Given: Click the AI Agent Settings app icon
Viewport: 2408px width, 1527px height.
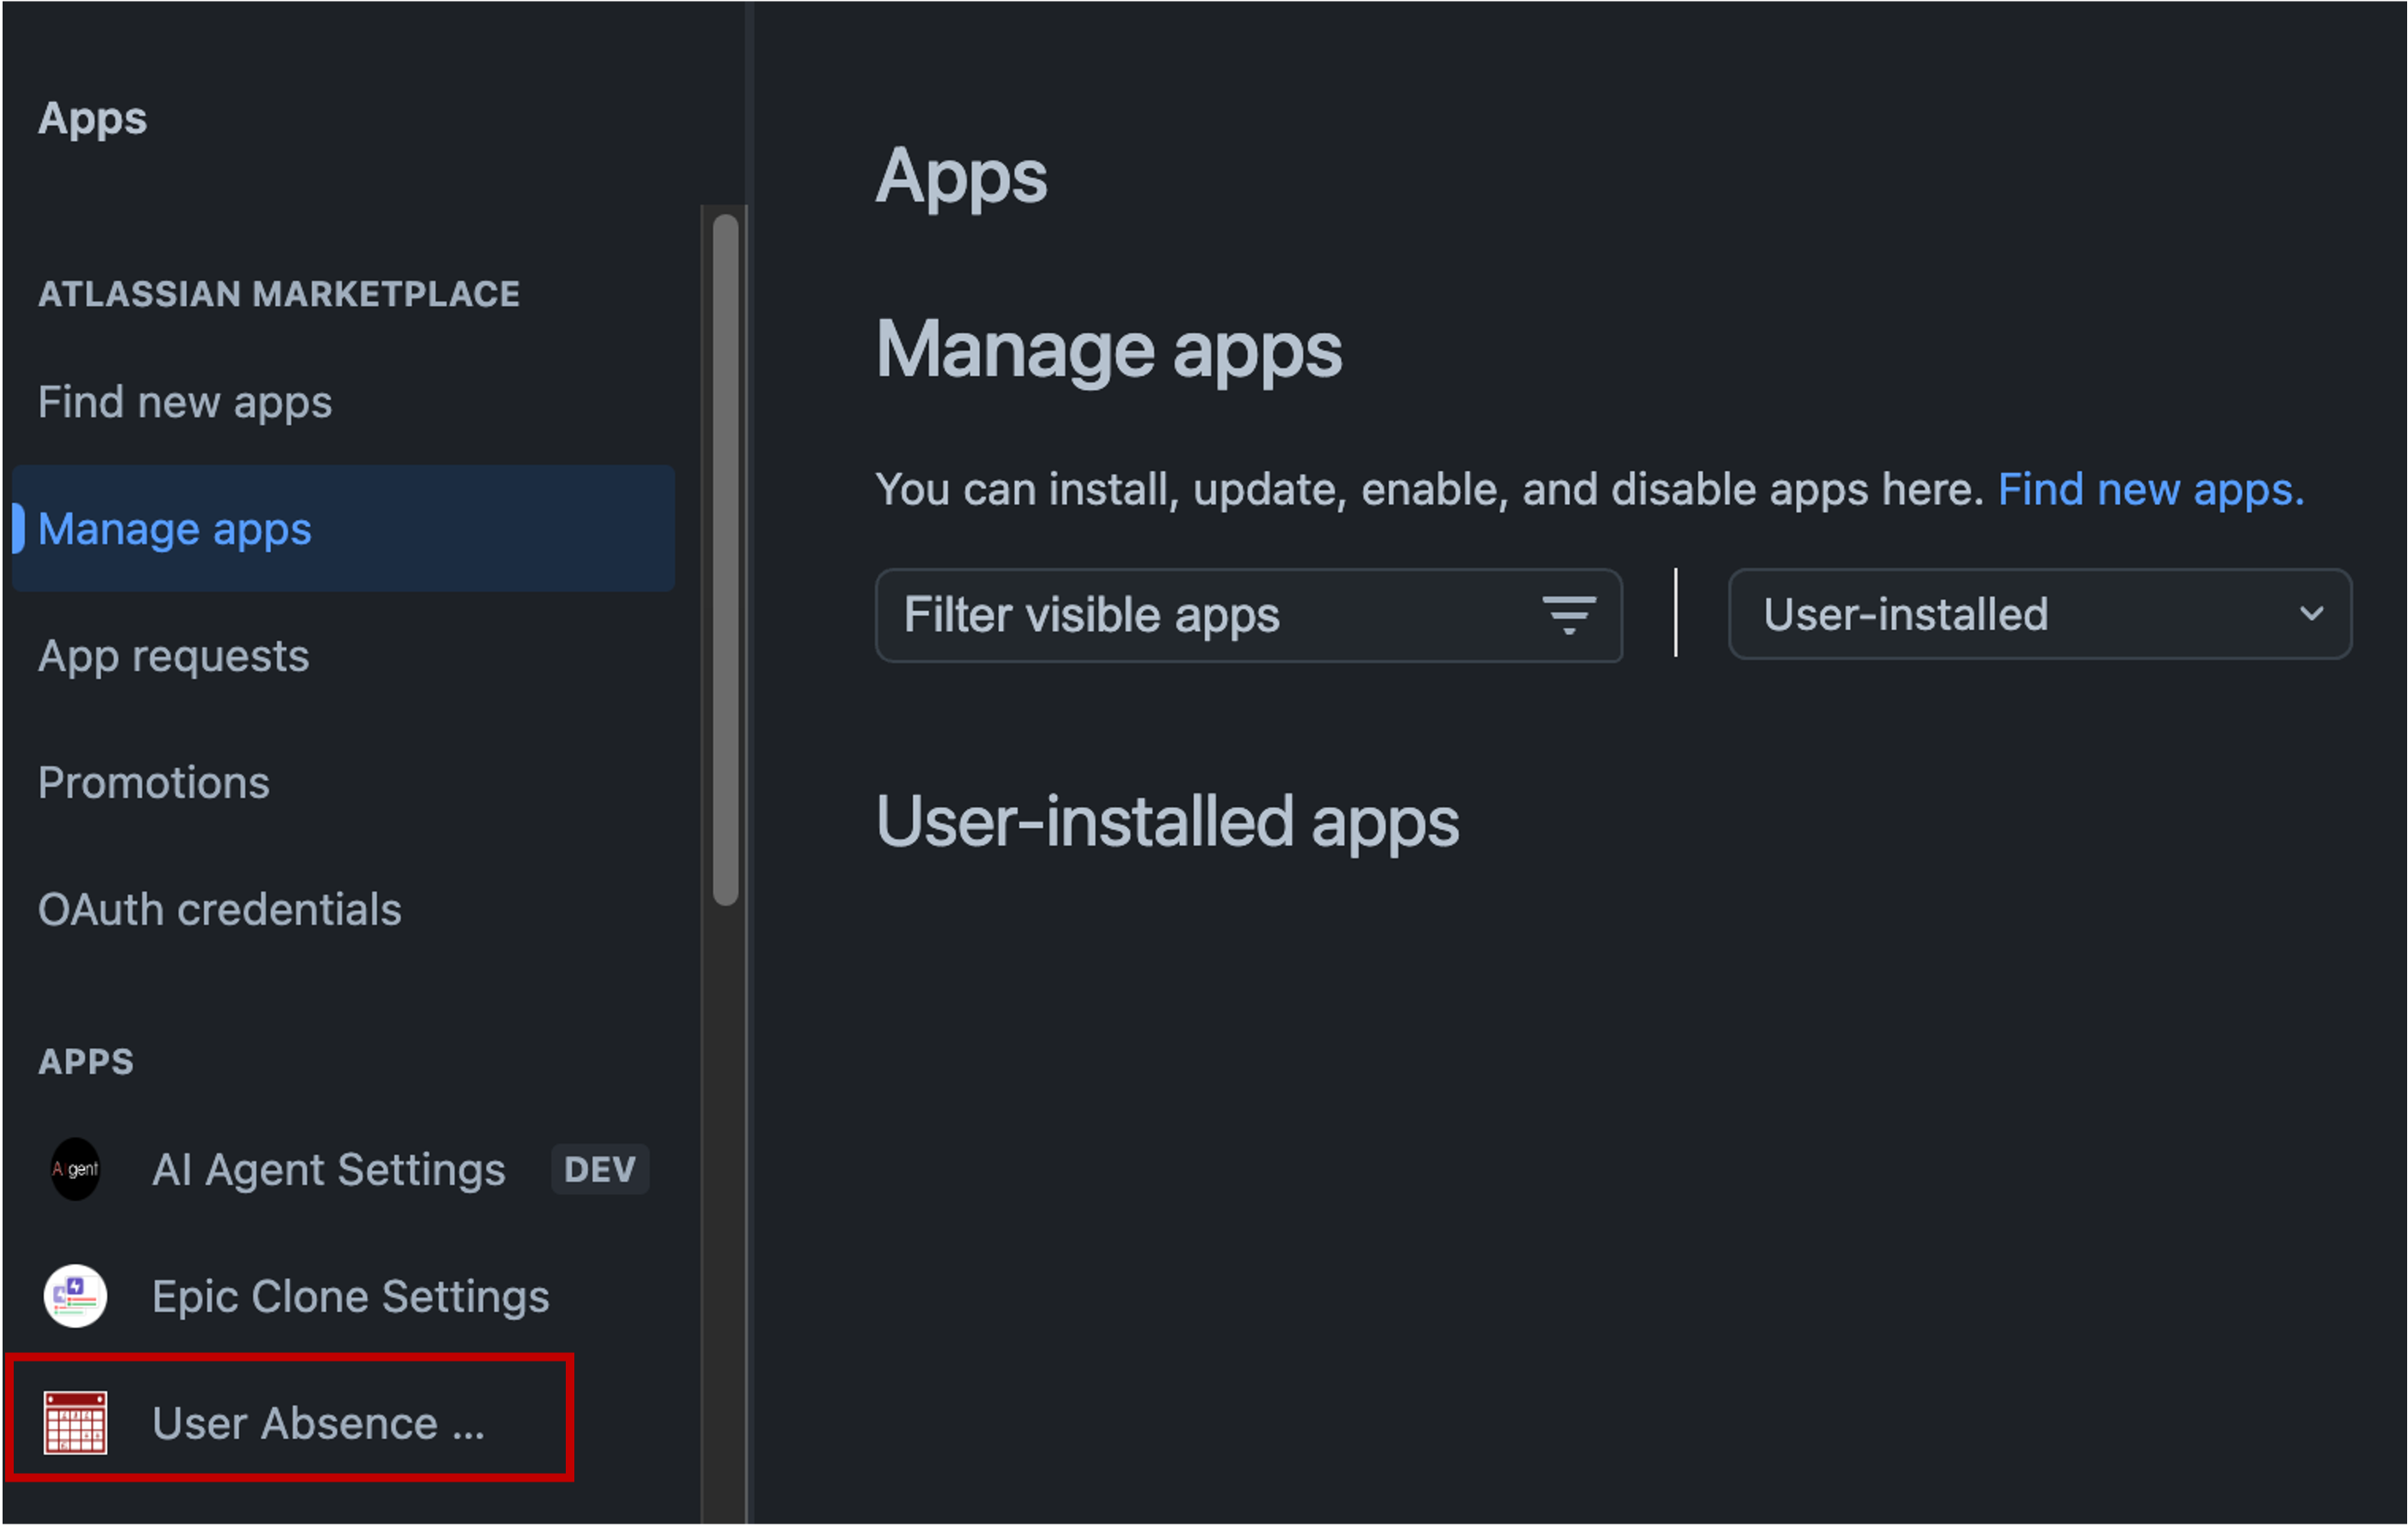Looking at the screenshot, I should (x=75, y=1169).
